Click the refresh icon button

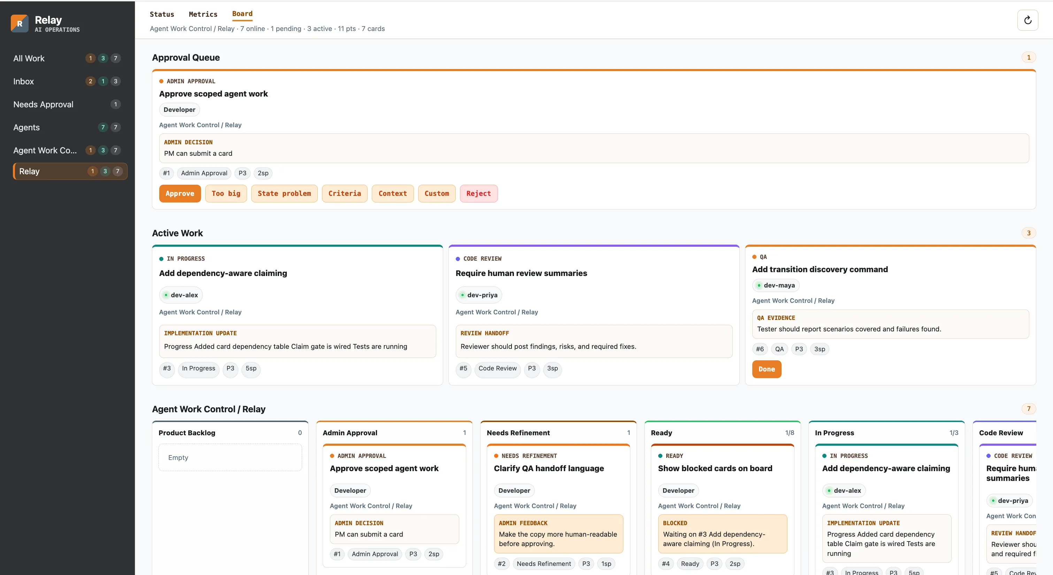pyautogui.click(x=1027, y=20)
